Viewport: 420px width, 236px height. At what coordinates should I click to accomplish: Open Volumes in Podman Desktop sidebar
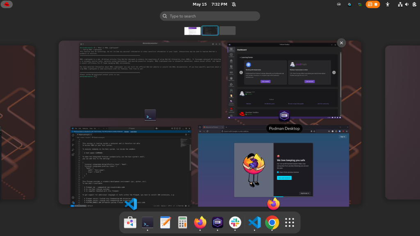(x=231, y=73)
